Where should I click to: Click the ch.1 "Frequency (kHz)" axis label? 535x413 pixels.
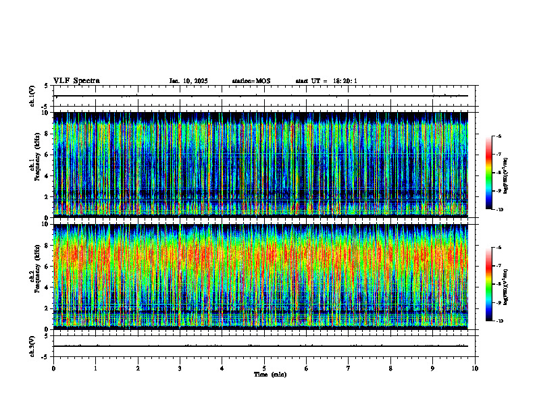38,157
